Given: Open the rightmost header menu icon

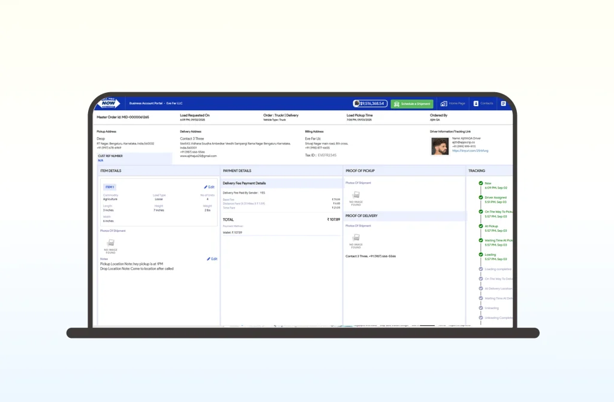Looking at the screenshot, I should click(503, 104).
